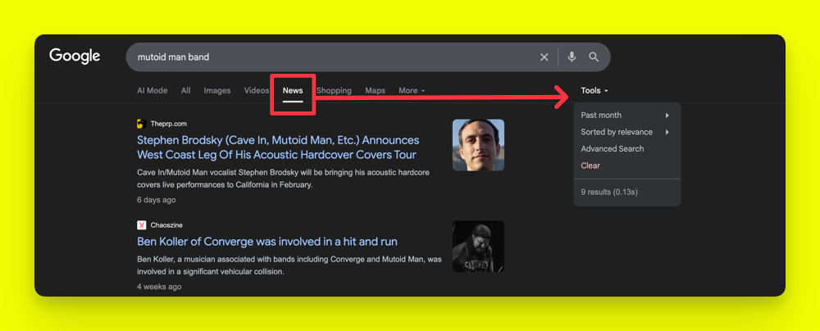820x331 pixels.
Task: Click the Theprp.com site favicon
Action: [x=141, y=124]
